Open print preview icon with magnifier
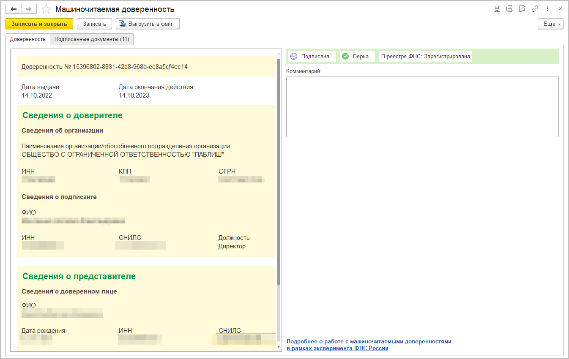The height and width of the screenshot is (359, 569). (522, 9)
